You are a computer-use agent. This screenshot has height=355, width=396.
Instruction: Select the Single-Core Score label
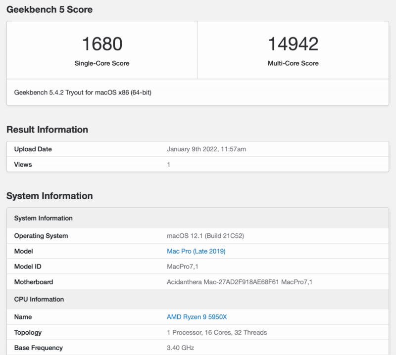click(102, 63)
